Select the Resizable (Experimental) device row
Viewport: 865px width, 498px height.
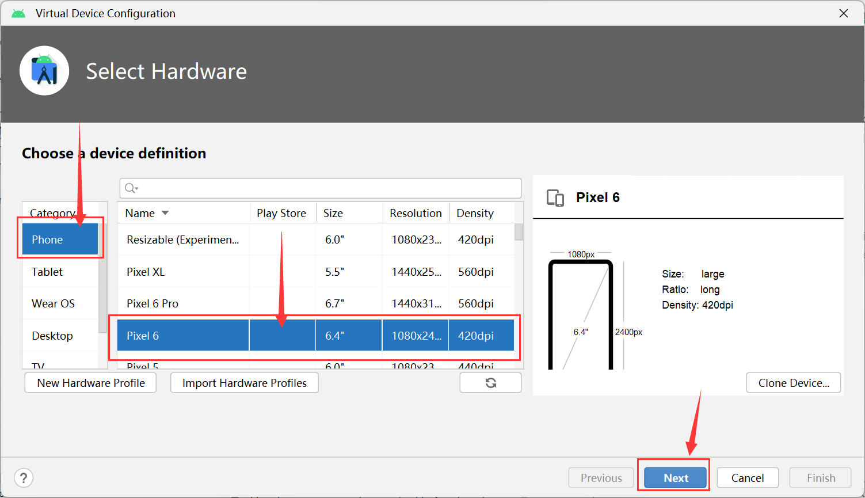tap(315, 240)
